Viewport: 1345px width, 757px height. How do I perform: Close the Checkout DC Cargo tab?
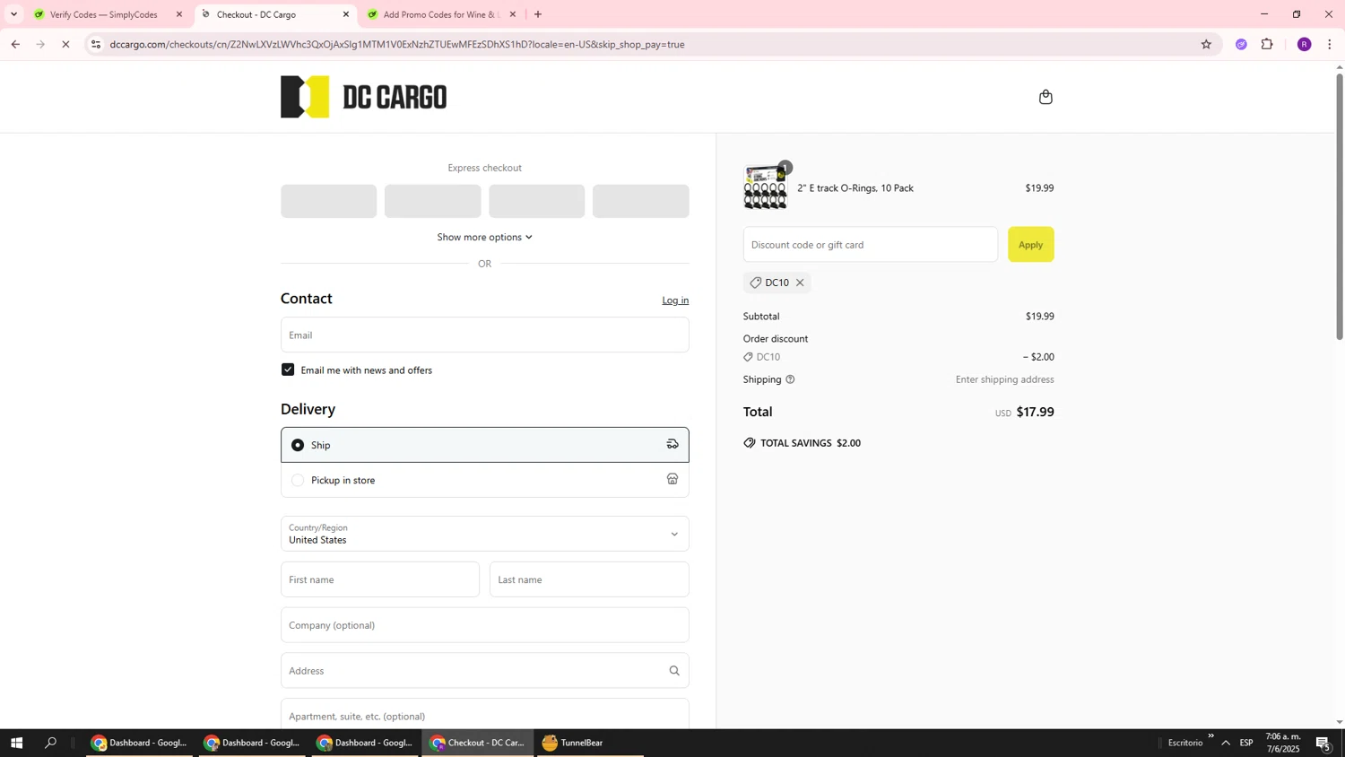[346, 14]
